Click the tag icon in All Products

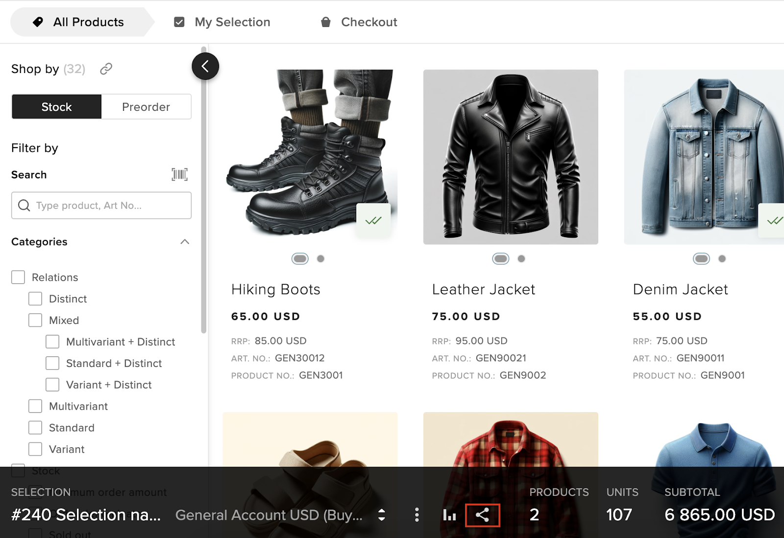coord(38,22)
